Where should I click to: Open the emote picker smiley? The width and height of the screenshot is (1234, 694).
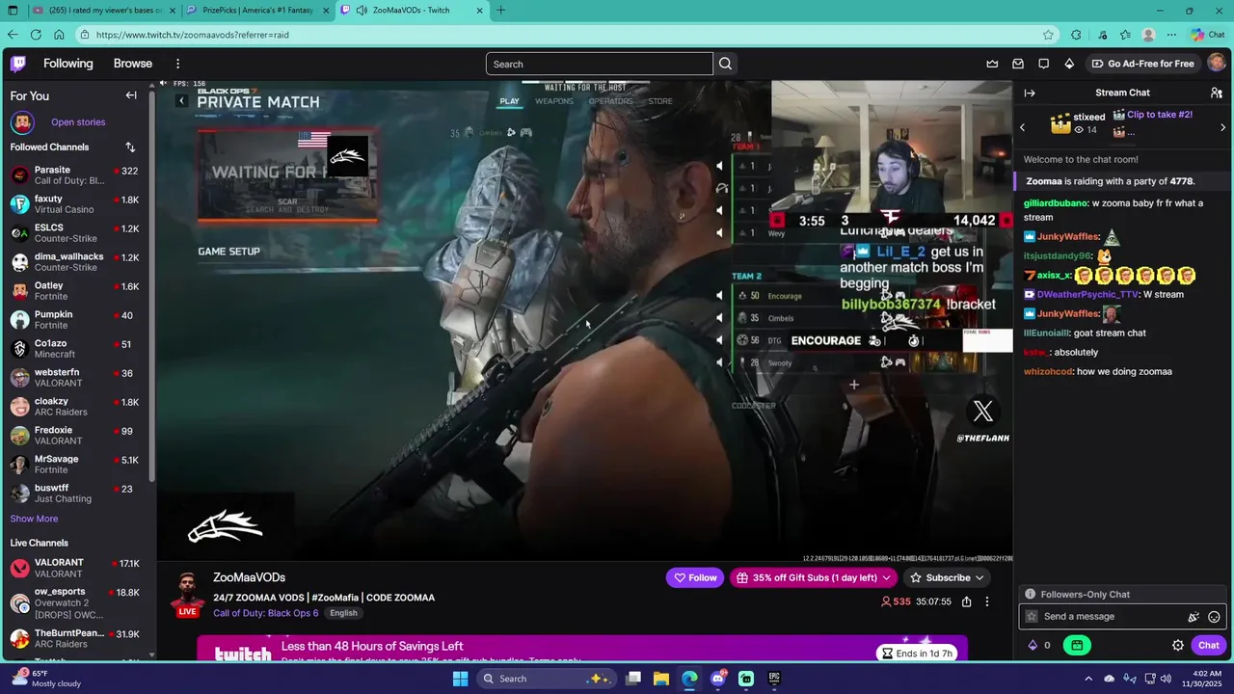coord(1215,617)
